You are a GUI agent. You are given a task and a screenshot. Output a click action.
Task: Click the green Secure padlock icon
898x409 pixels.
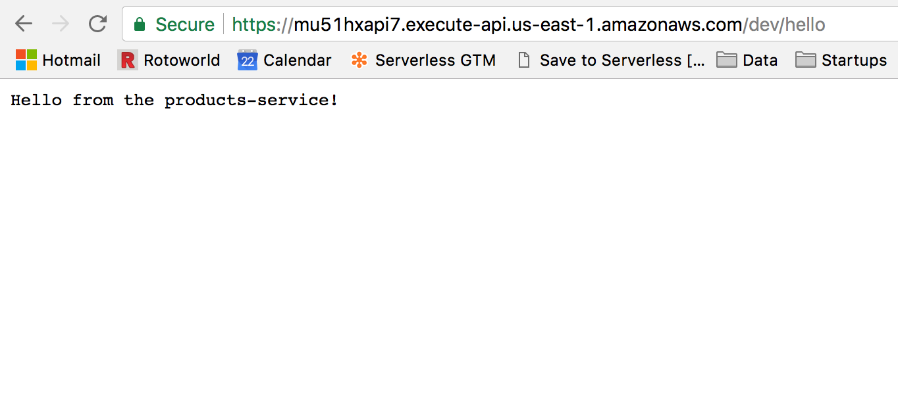[140, 24]
